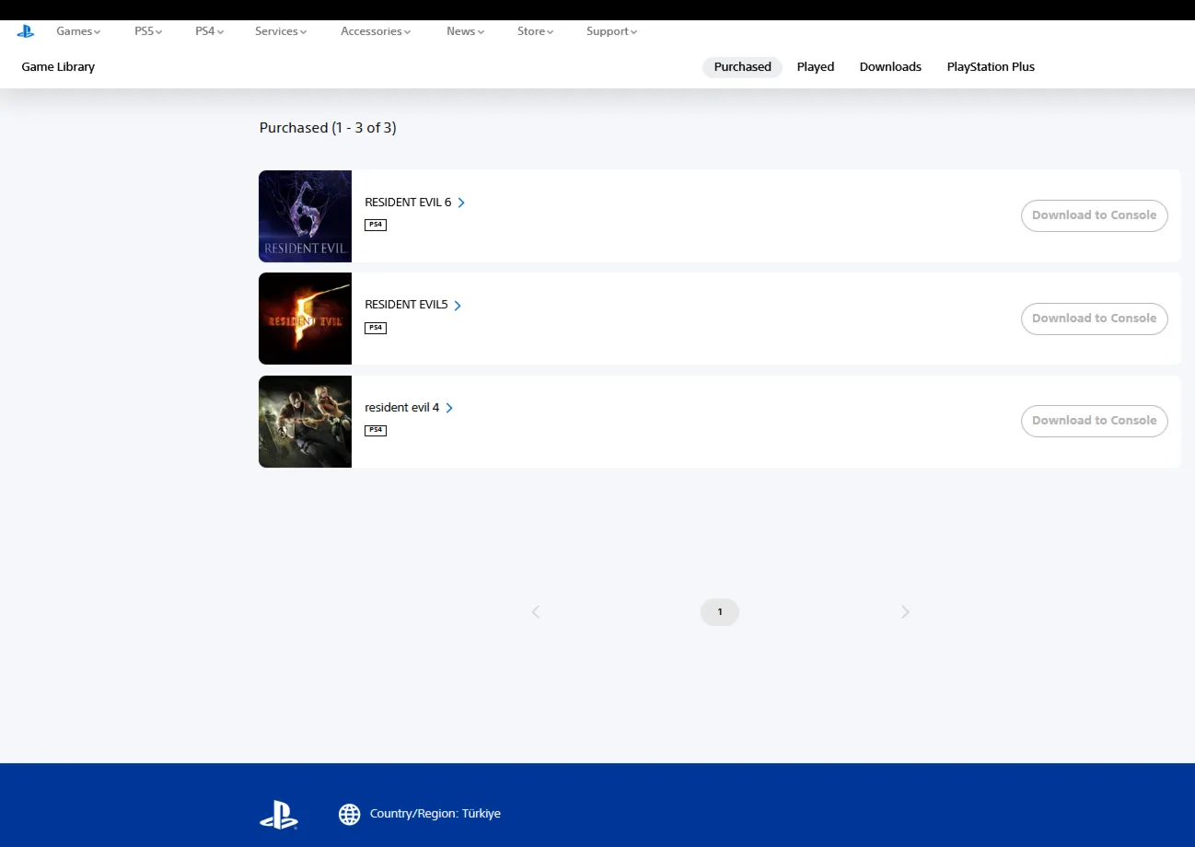Click the Game Library heading link
This screenshot has height=847, width=1195.
click(58, 67)
